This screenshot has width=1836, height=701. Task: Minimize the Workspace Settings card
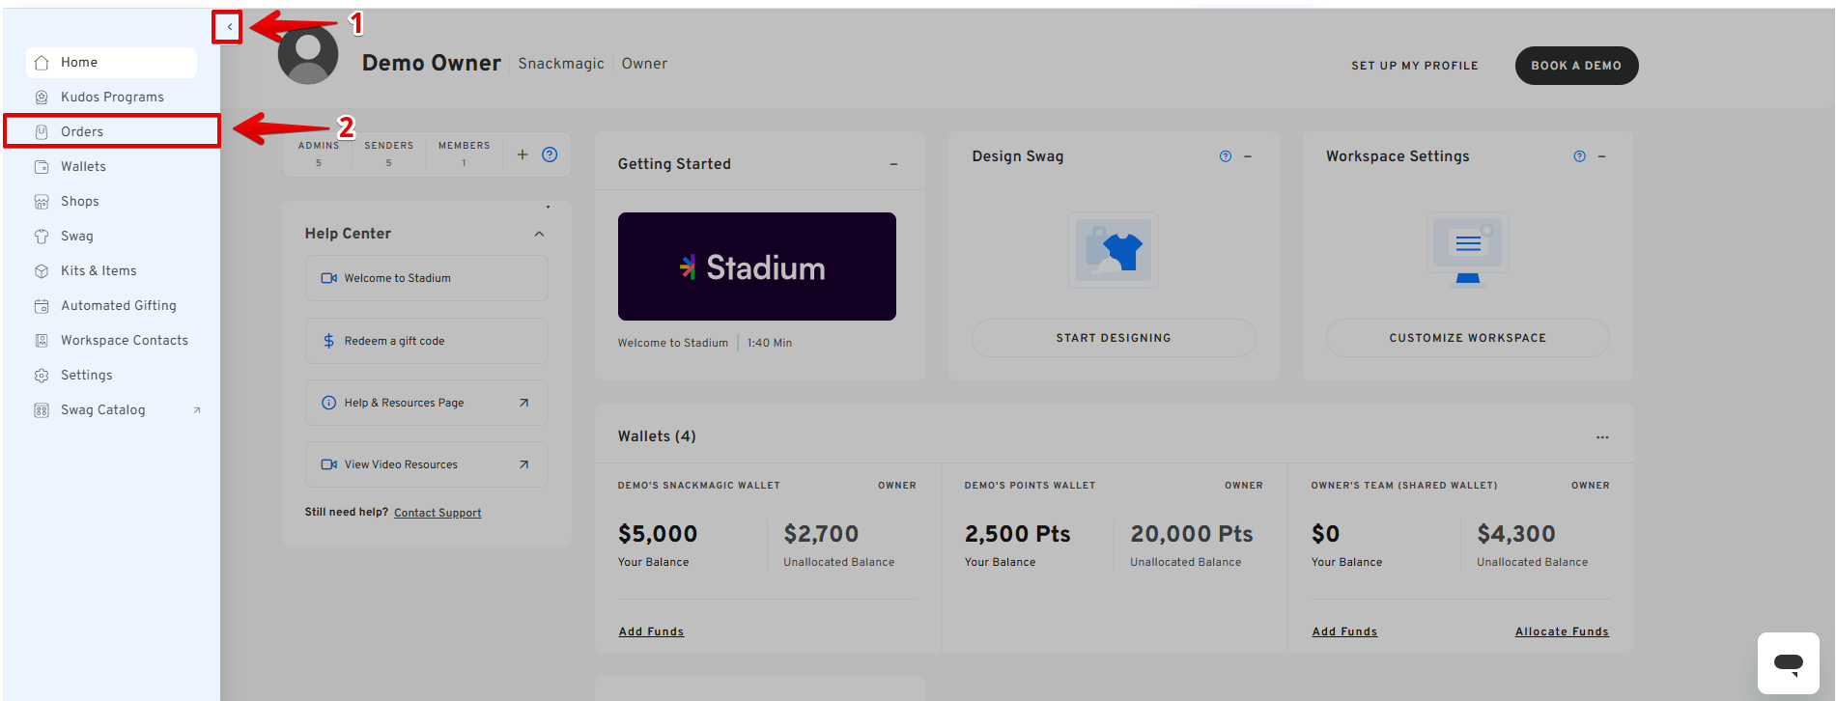[x=1601, y=156]
